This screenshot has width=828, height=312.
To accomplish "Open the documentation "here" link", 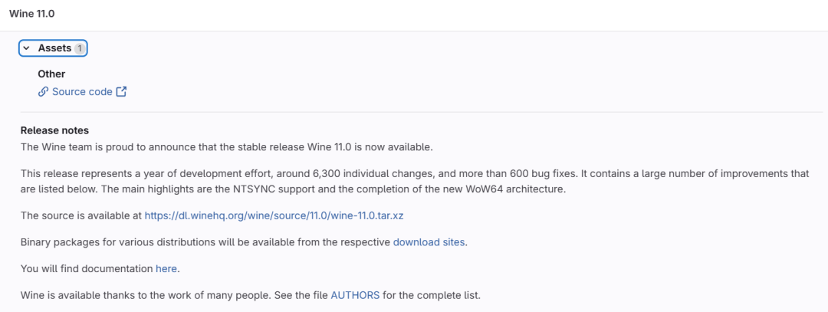I will click(x=166, y=269).
